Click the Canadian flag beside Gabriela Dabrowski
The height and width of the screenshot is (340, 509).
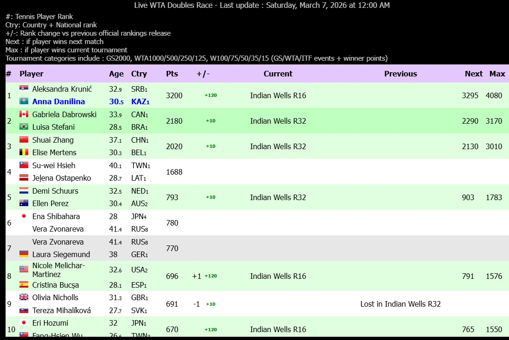coord(24,114)
